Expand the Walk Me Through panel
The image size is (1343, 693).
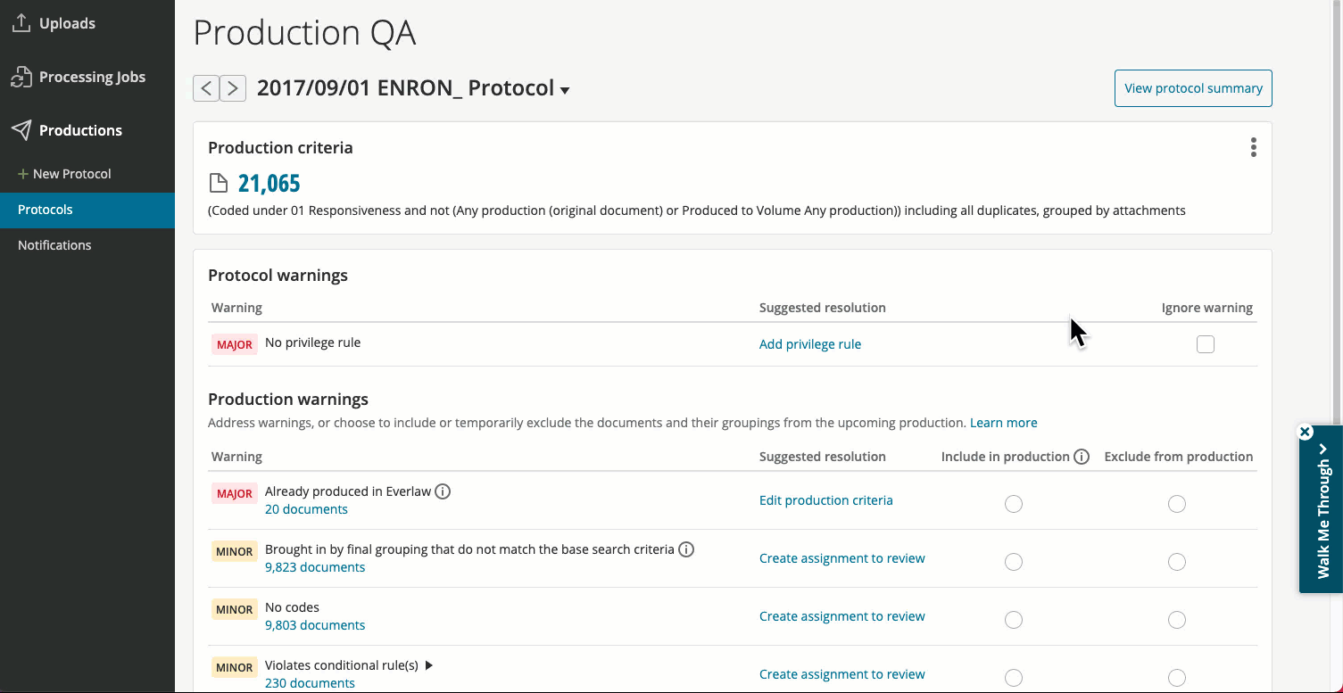(x=1322, y=510)
